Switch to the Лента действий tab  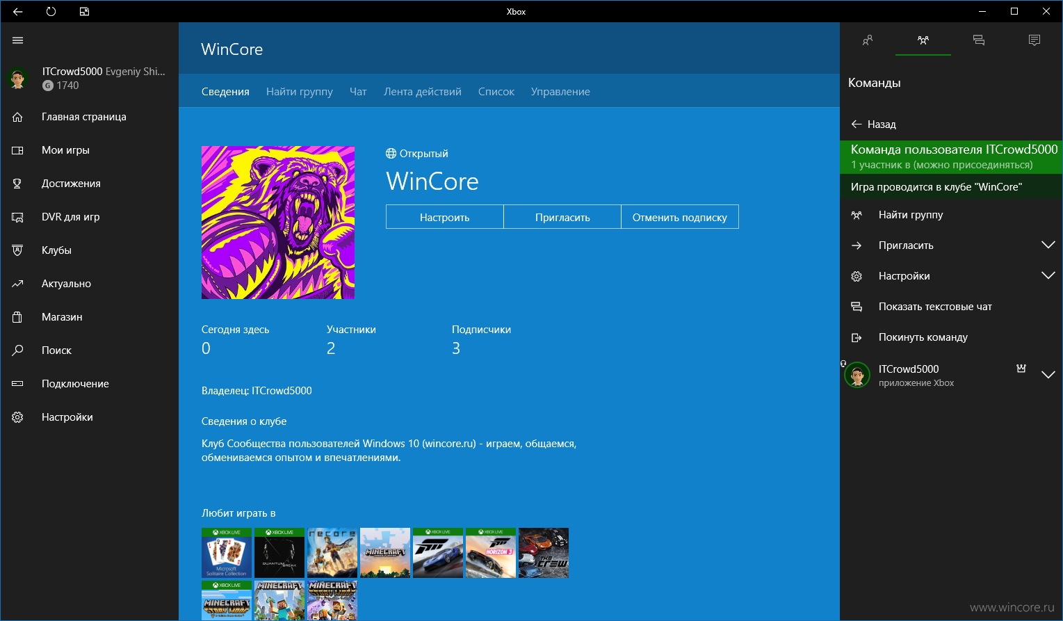pyautogui.click(x=423, y=92)
